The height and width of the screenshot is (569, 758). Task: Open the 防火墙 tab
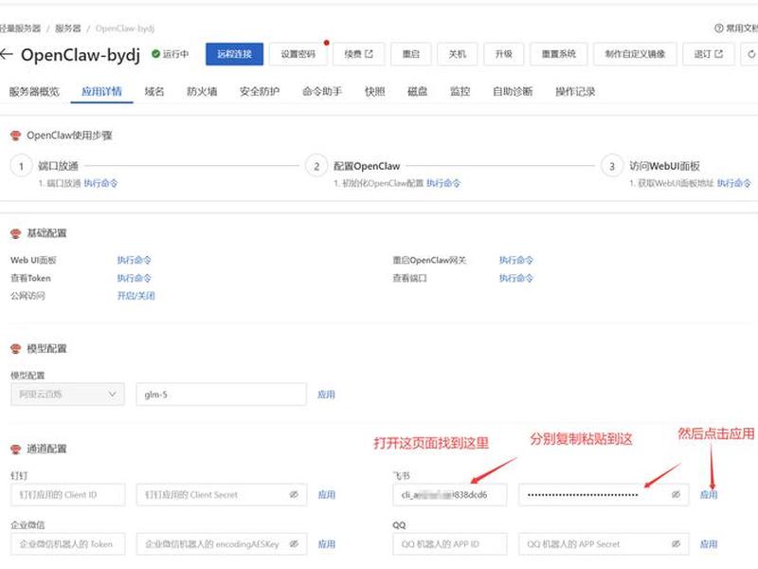pos(202,91)
